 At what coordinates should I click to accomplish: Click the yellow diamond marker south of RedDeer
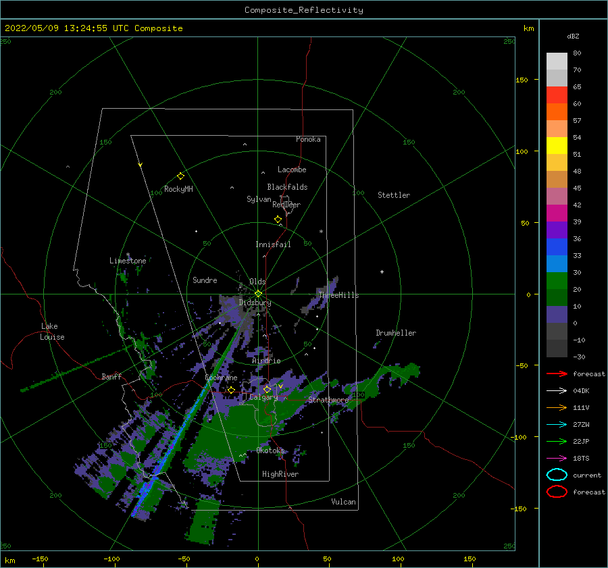point(278,219)
